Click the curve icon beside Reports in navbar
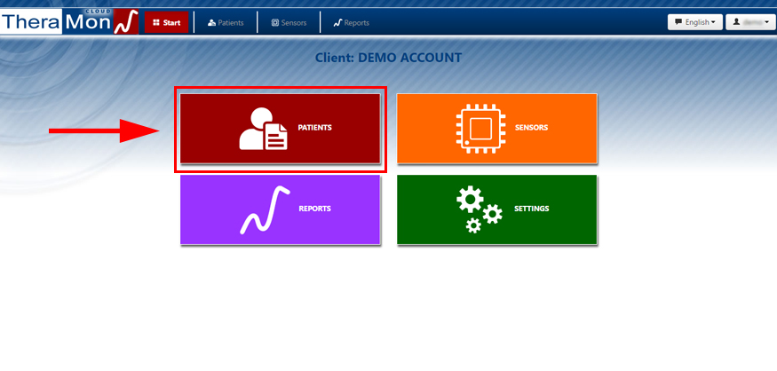 337,22
